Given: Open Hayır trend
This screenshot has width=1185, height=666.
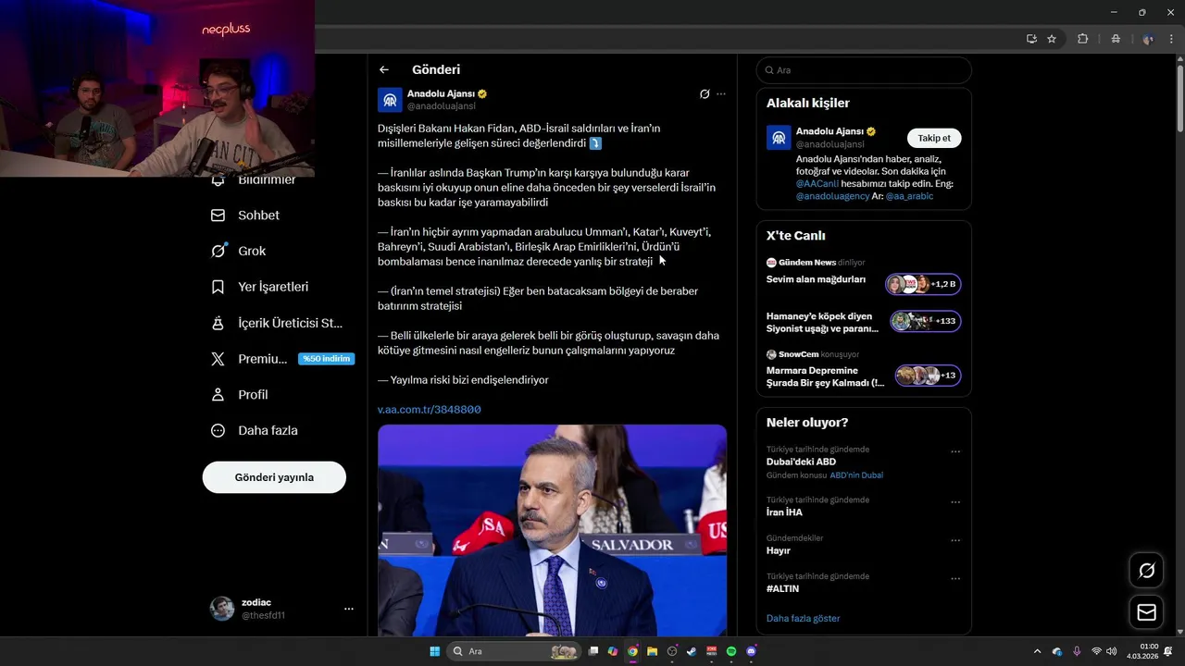Looking at the screenshot, I should click(779, 550).
